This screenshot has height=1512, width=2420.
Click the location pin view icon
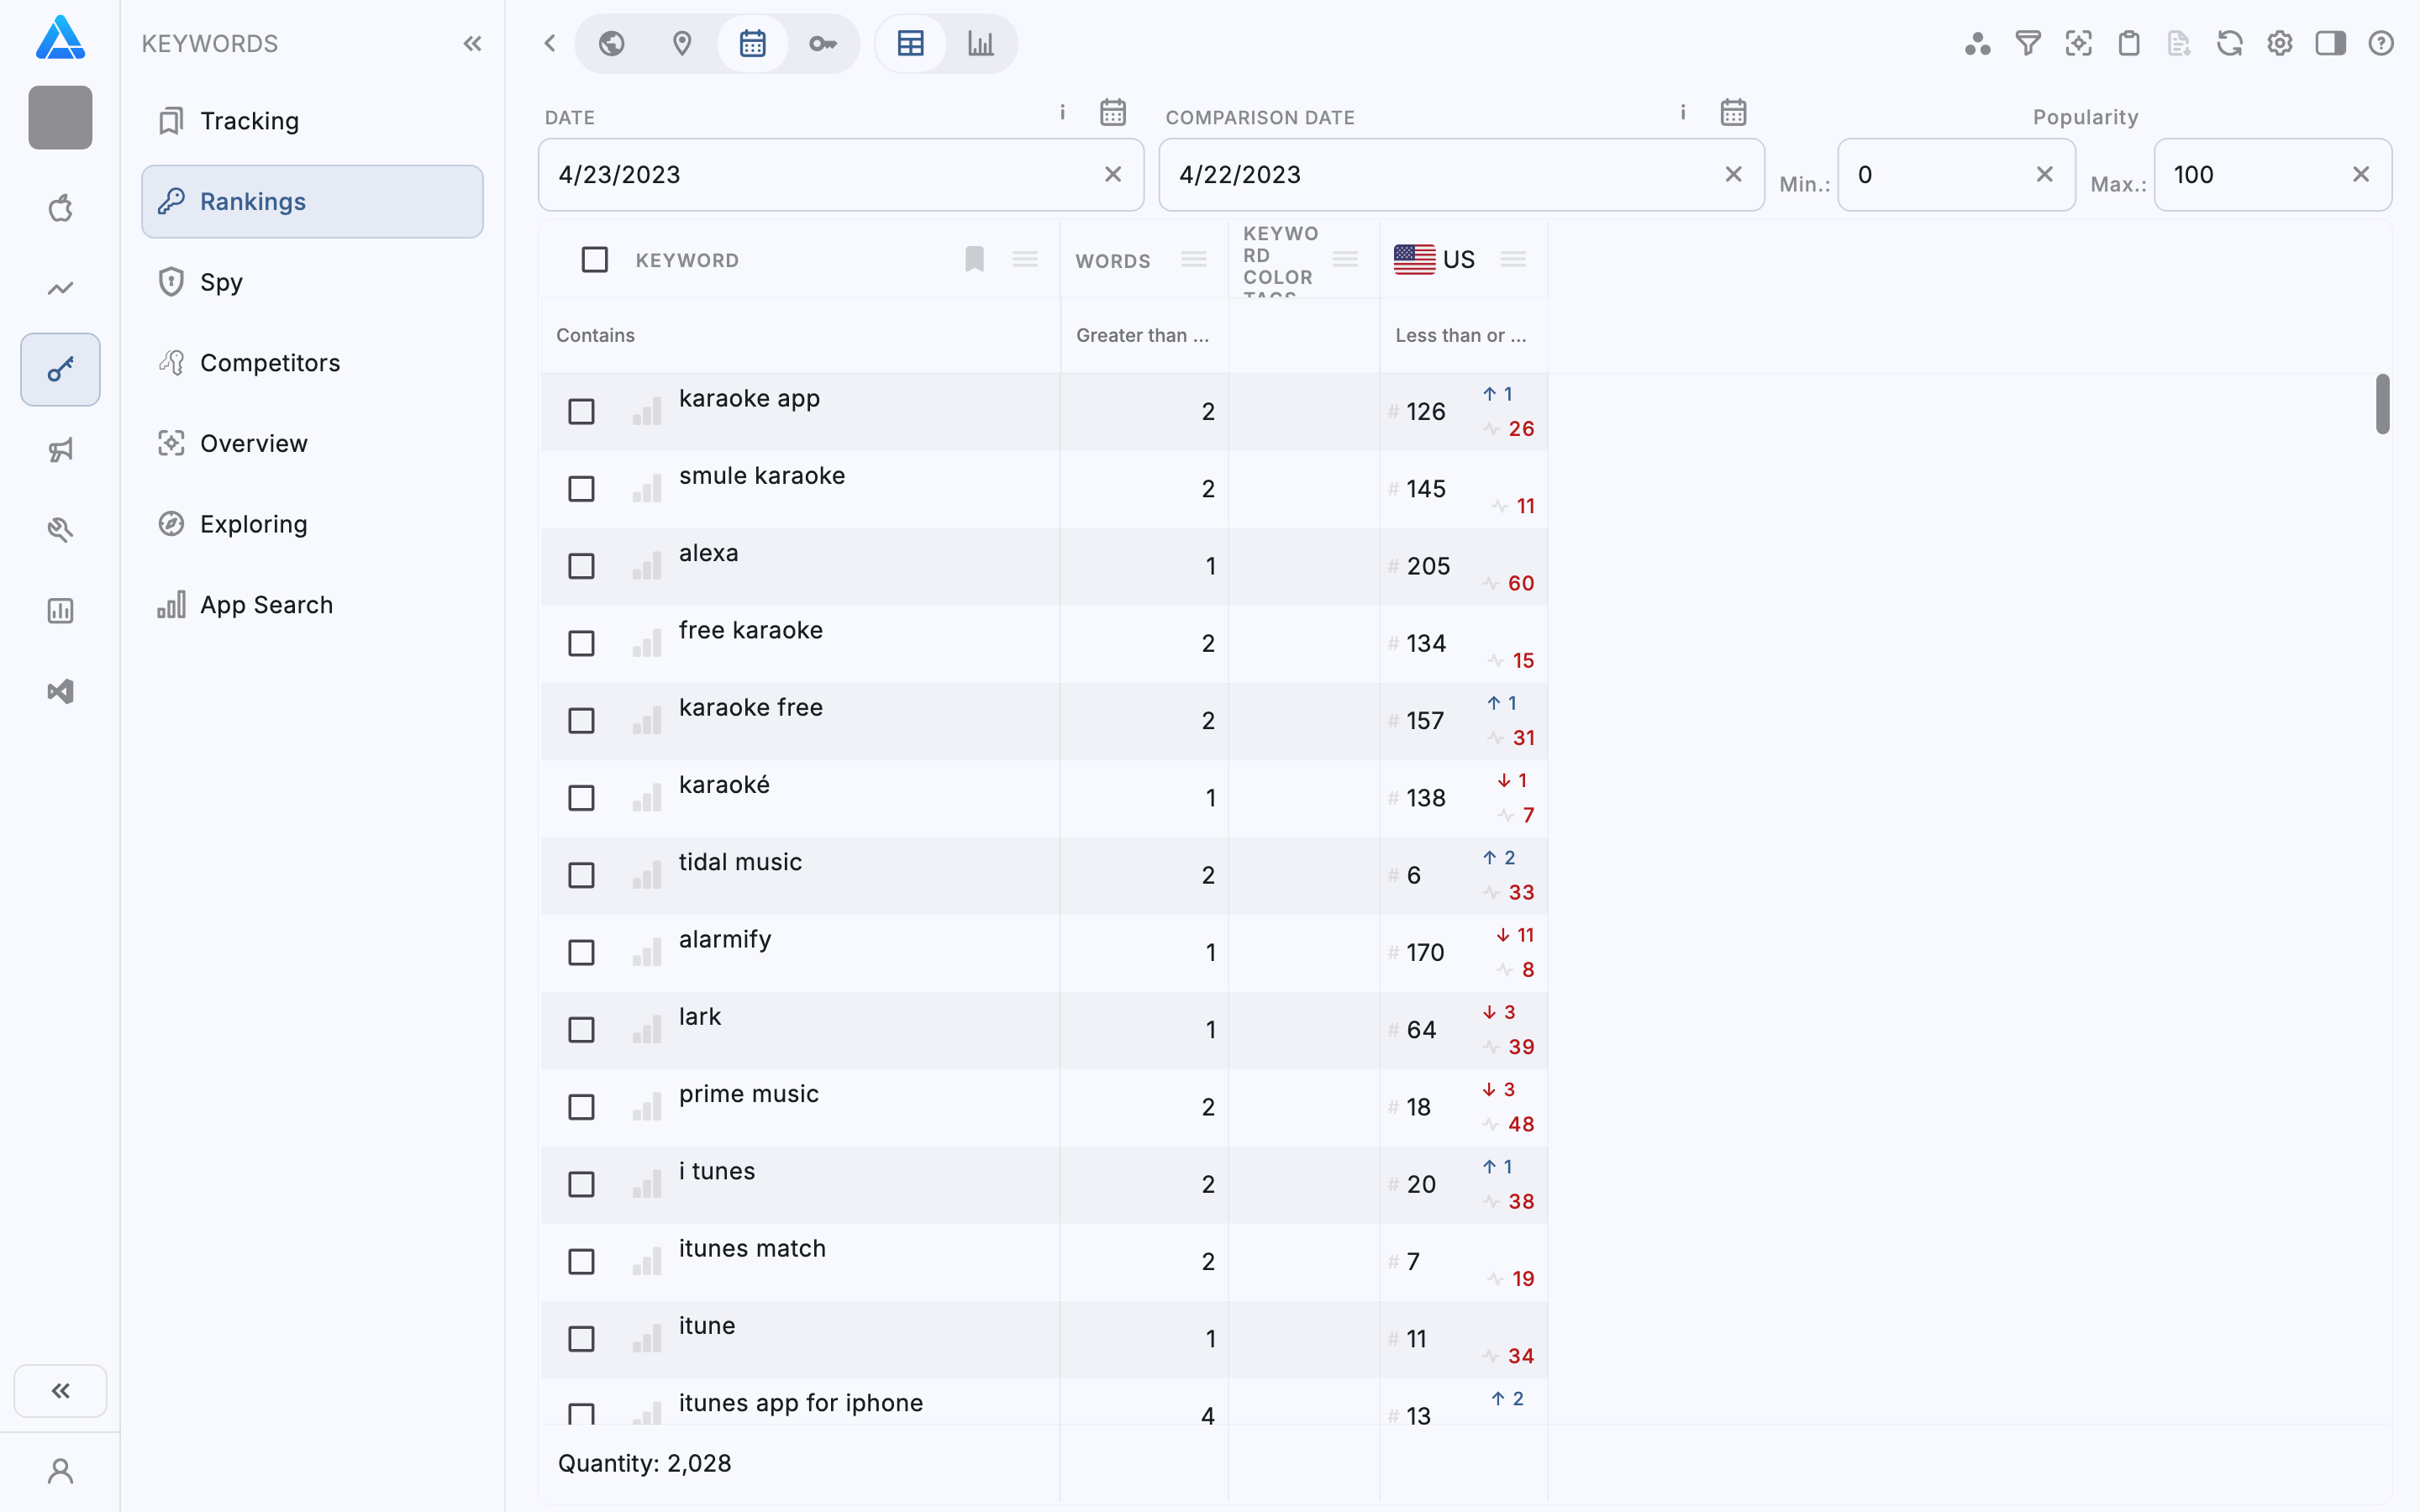tap(682, 43)
